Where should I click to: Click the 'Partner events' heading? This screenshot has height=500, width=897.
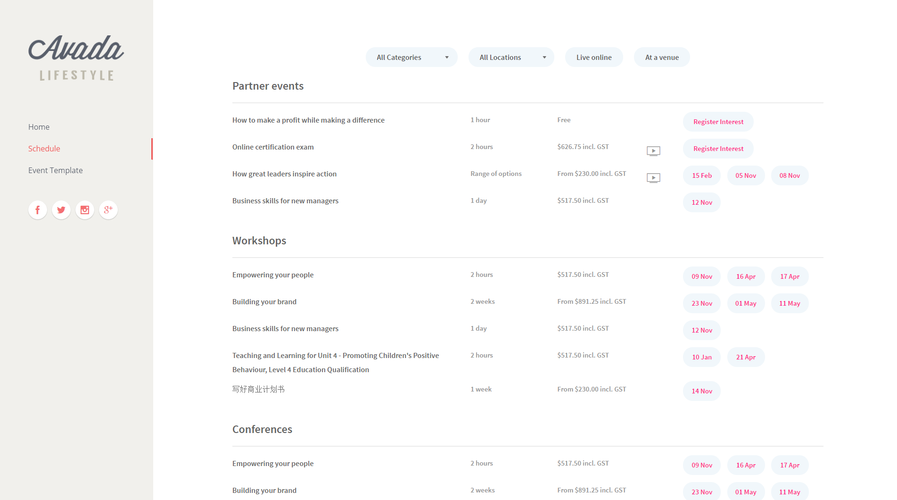click(x=268, y=86)
